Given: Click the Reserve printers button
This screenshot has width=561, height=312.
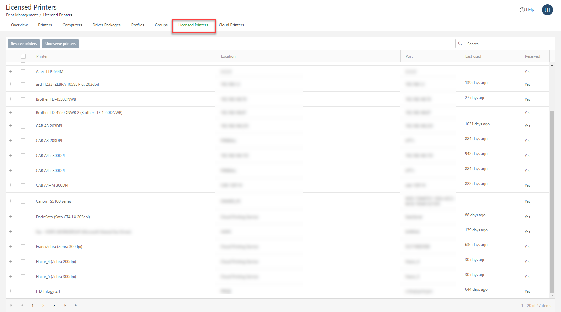Looking at the screenshot, I should point(24,44).
